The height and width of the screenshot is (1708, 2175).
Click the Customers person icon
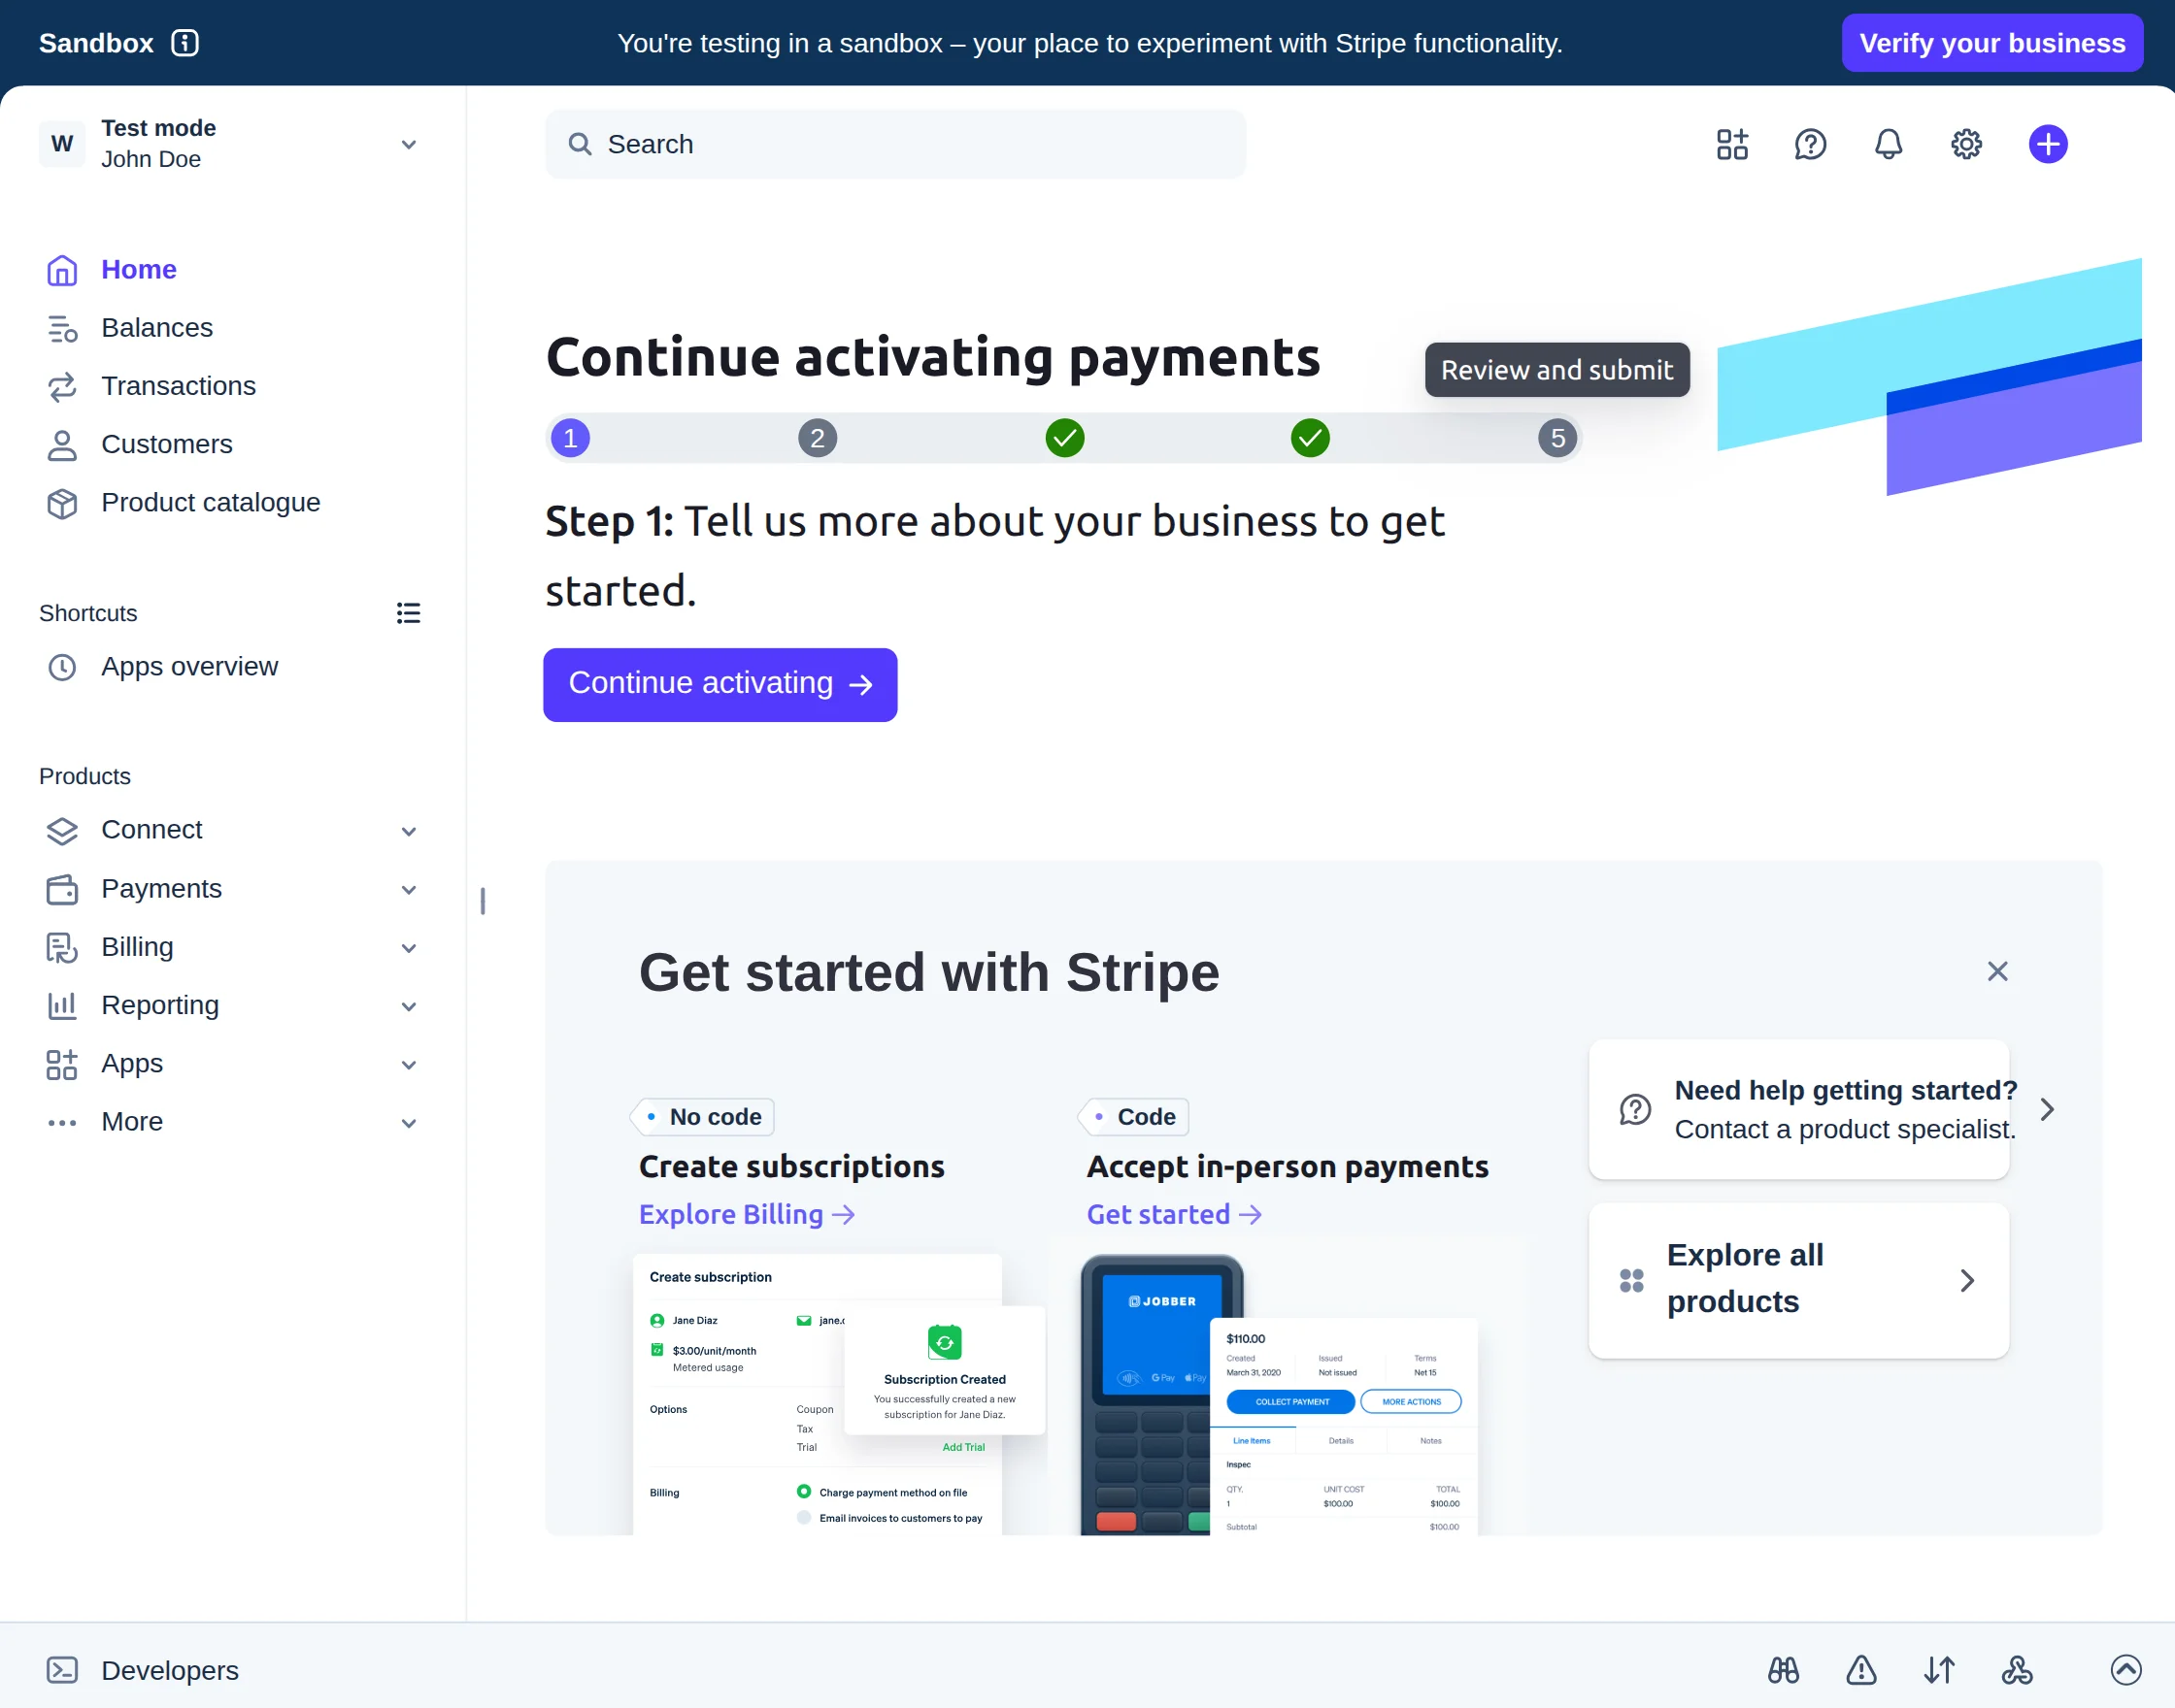click(62, 445)
